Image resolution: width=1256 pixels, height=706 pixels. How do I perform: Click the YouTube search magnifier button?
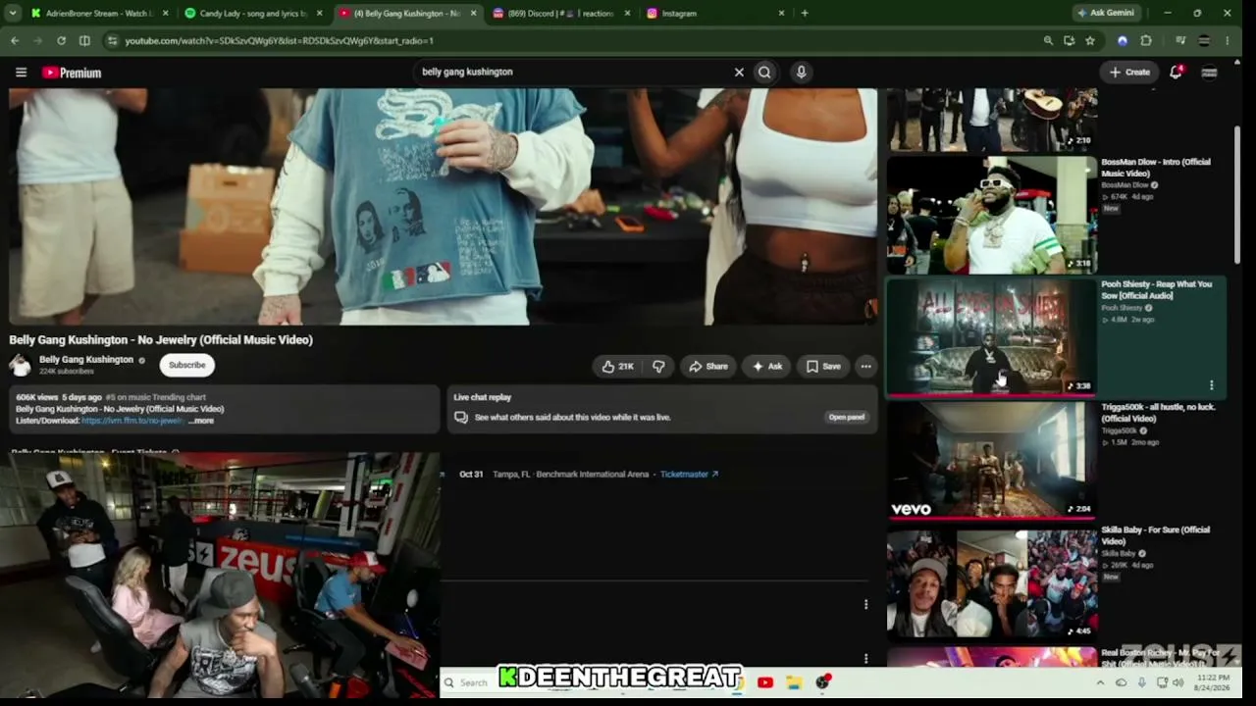764,72
